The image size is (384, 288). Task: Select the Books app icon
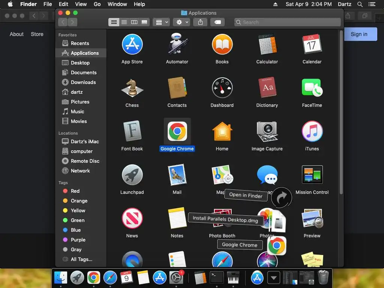click(x=222, y=44)
